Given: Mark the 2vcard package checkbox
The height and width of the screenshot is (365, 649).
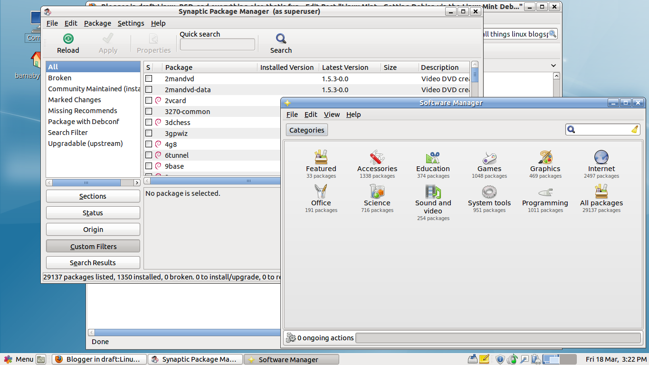Looking at the screenshot, I should pyautogui.click(x=149, y=100).
